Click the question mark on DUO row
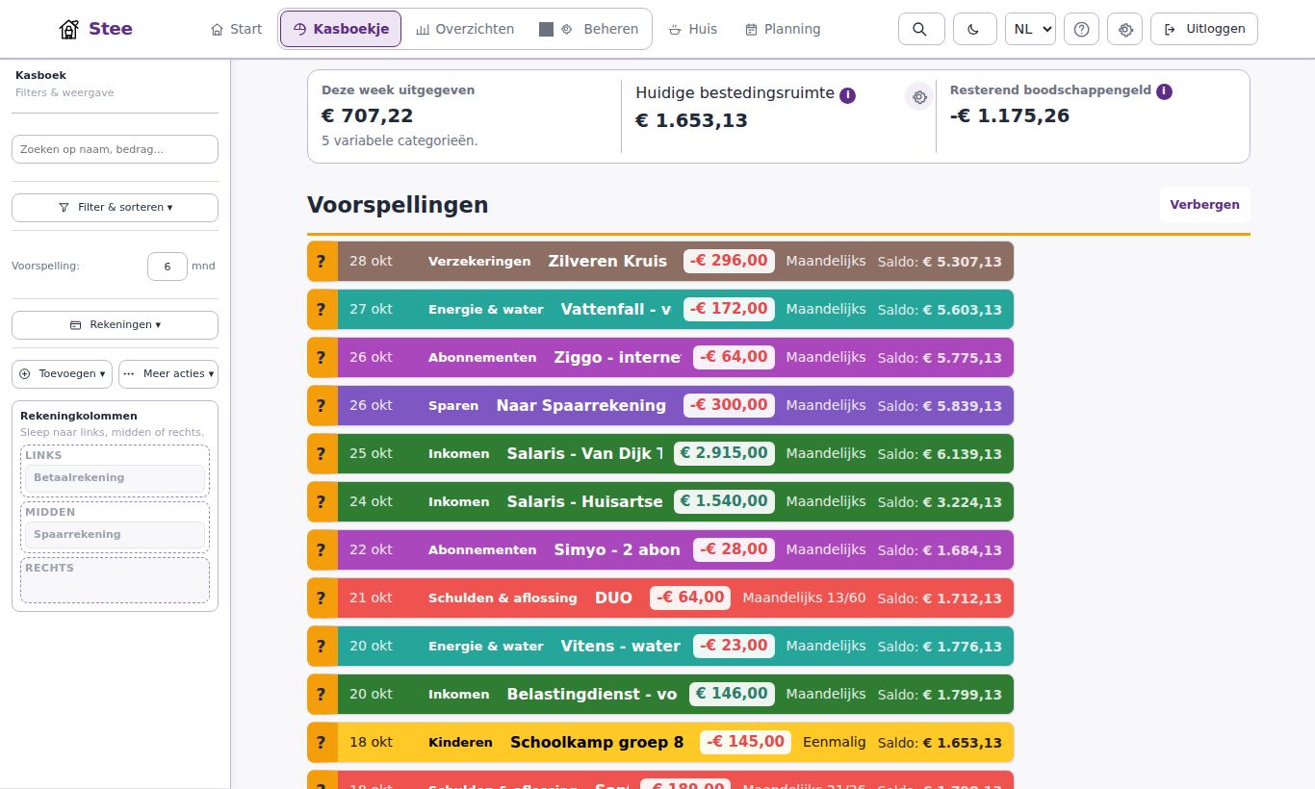The width and height of the screenshot is (1315, 789). point(322,598)
